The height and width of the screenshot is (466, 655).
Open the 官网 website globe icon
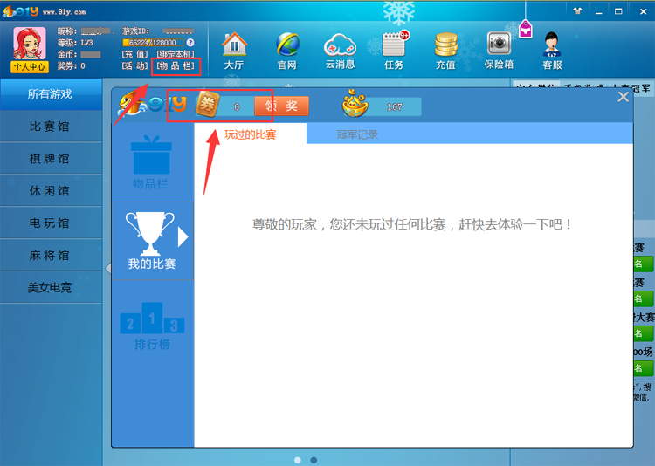(x=287, y=51)
